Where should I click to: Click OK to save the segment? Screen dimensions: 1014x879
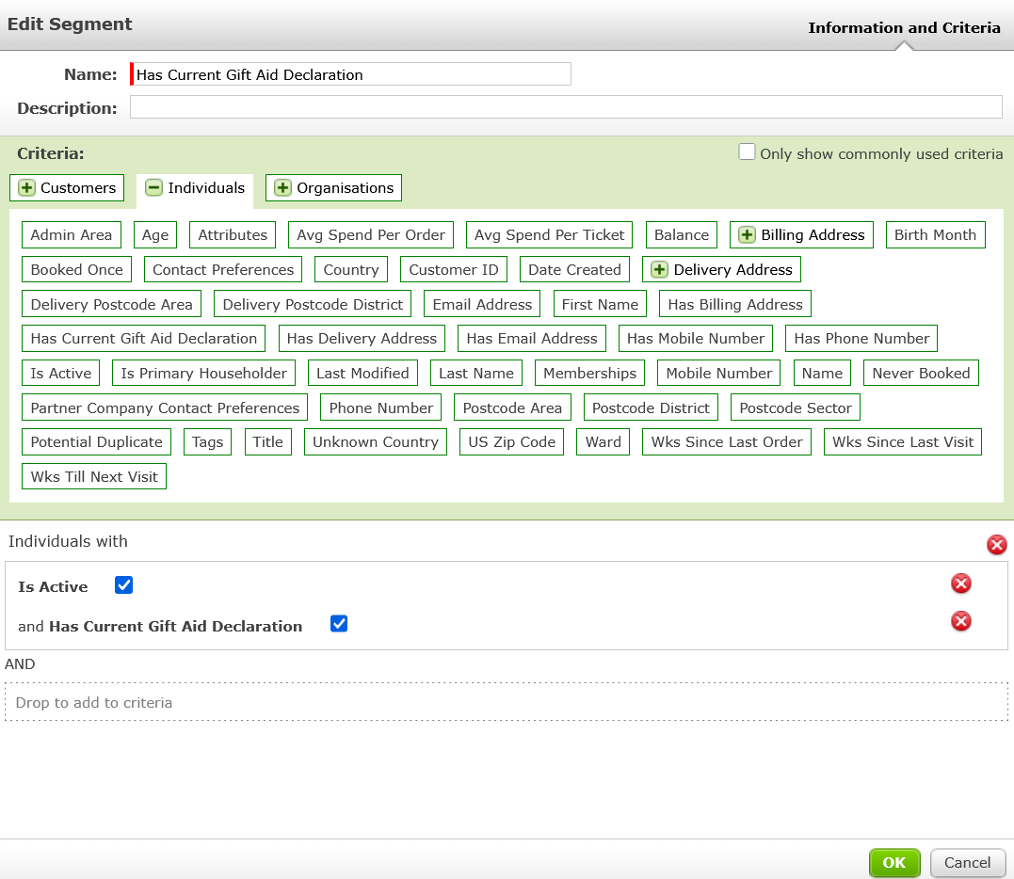(893, 862)
